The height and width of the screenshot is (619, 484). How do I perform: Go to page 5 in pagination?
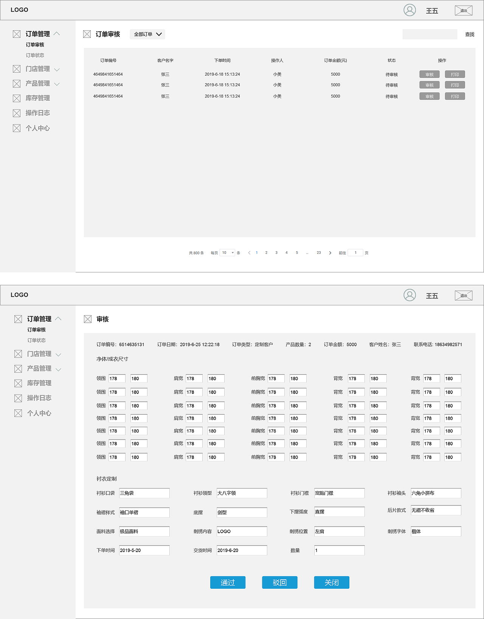point(297,253)
